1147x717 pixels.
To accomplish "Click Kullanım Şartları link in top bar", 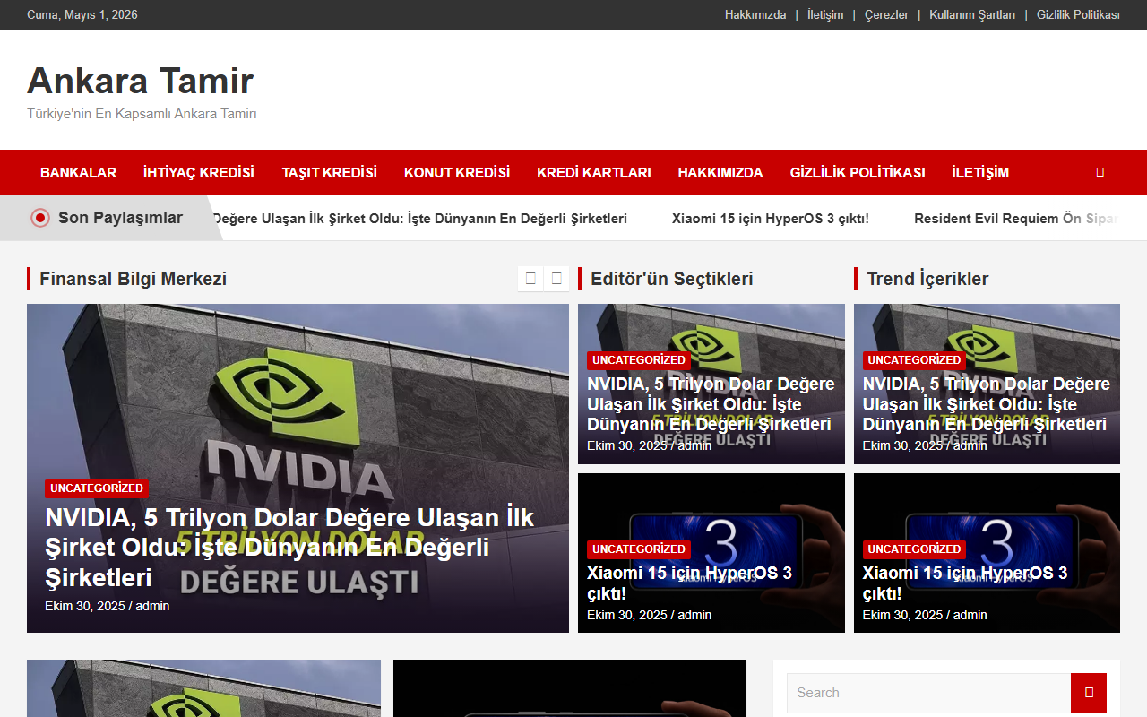I will 972,15.
